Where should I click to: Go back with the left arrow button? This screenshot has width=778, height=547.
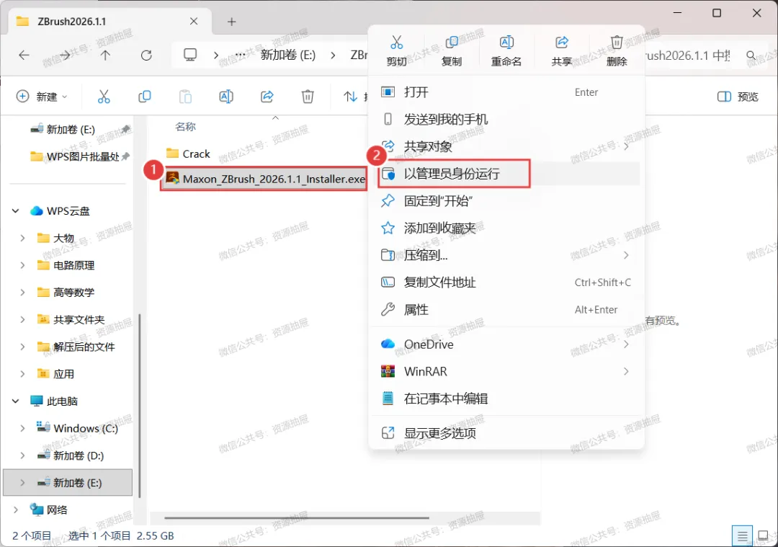[x=24, y=55]
